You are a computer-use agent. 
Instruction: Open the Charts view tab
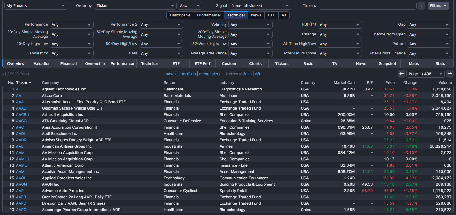click(x=256, y=63)
